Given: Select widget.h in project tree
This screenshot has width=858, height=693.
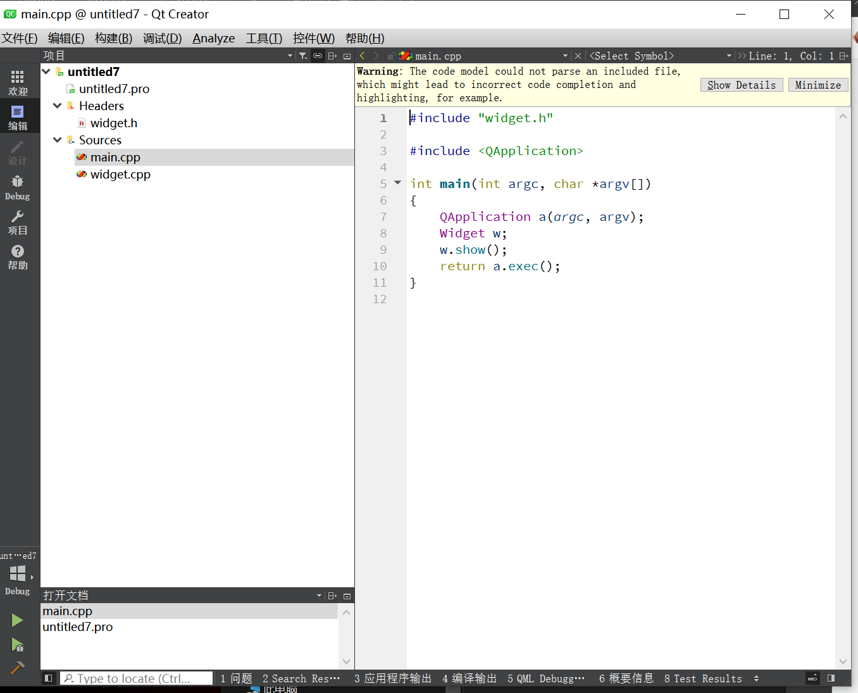Looking at the screenshot, I should pyautogui.click(x=114, y=123).
